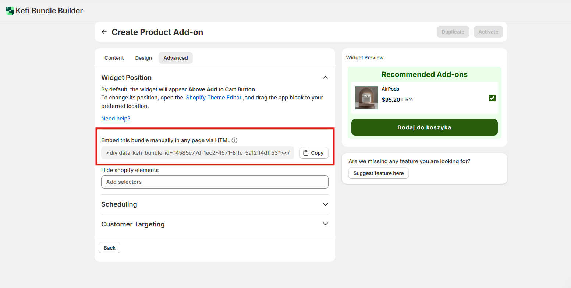
Task: Uncheck the AirPods add-on checkbox
Action: click(492, 98)
